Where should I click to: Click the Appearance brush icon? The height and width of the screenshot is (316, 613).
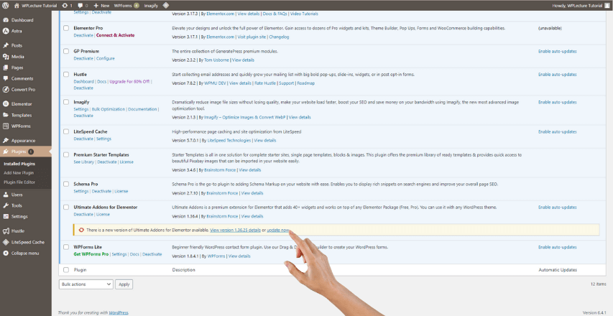tap(6, 141)
